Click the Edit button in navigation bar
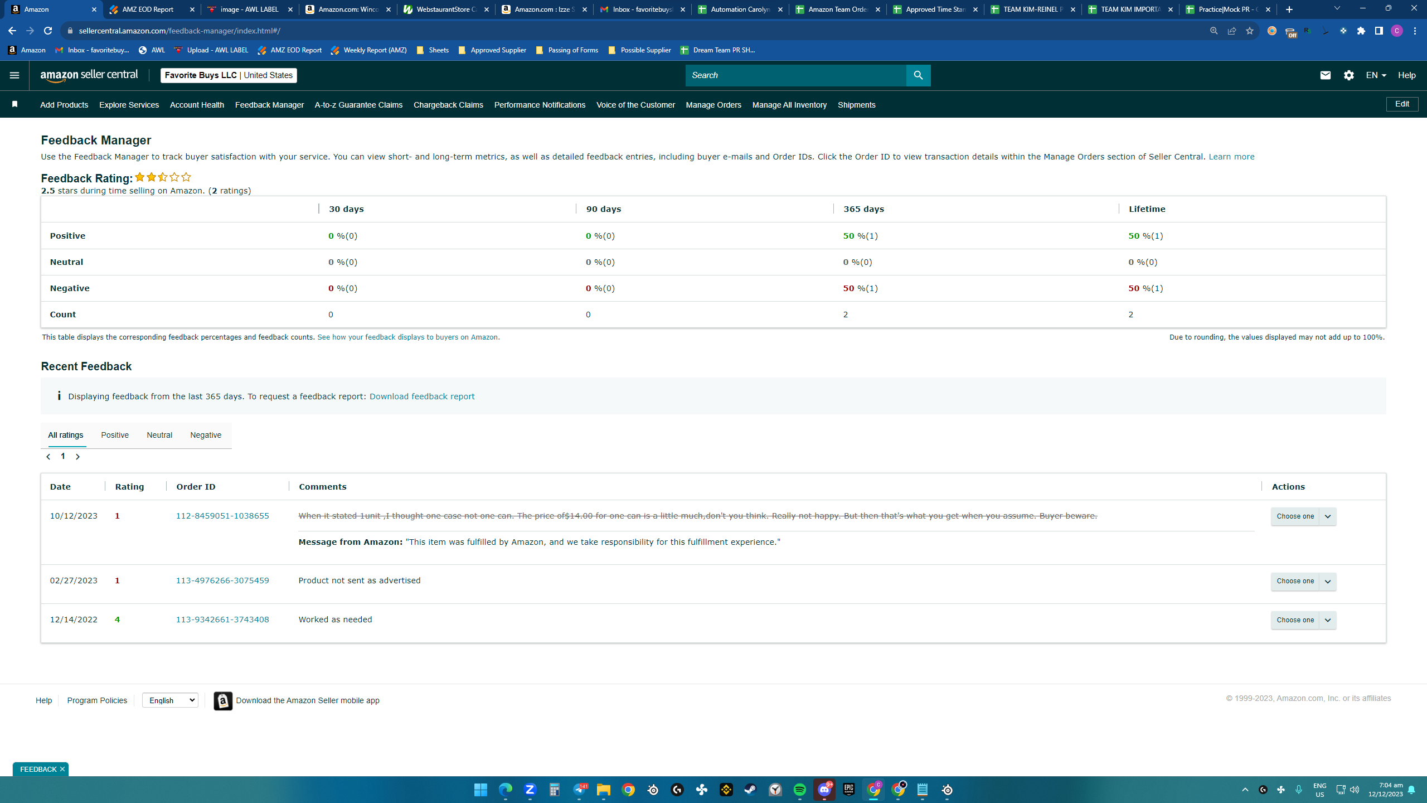This screenshot has width=1427, height=803. 1402,104
